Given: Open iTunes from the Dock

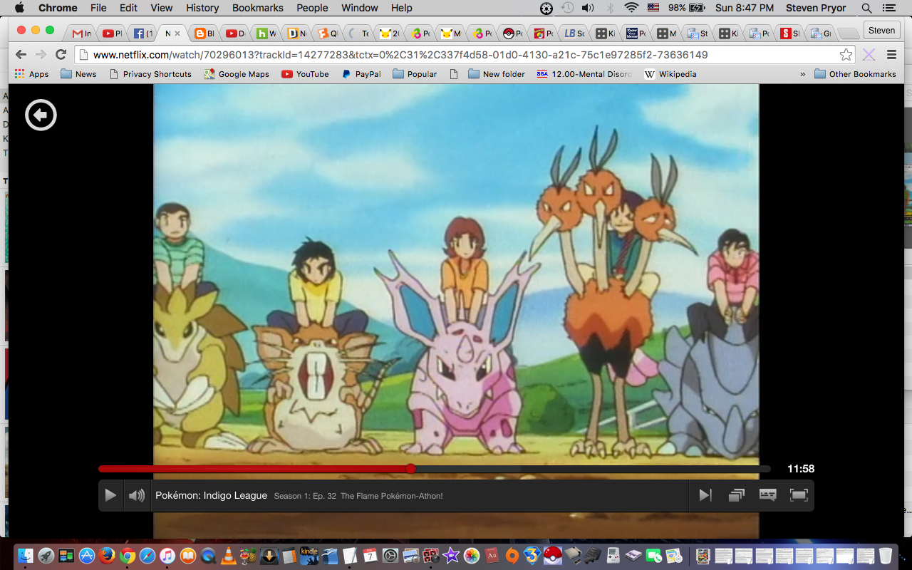Looking at the screenshot, I should [x=168, y=556].
